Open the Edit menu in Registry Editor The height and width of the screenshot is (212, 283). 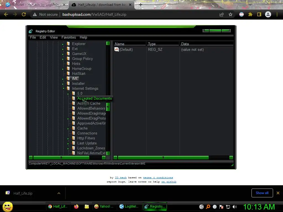pyautogui.click(x=43, y=37)
